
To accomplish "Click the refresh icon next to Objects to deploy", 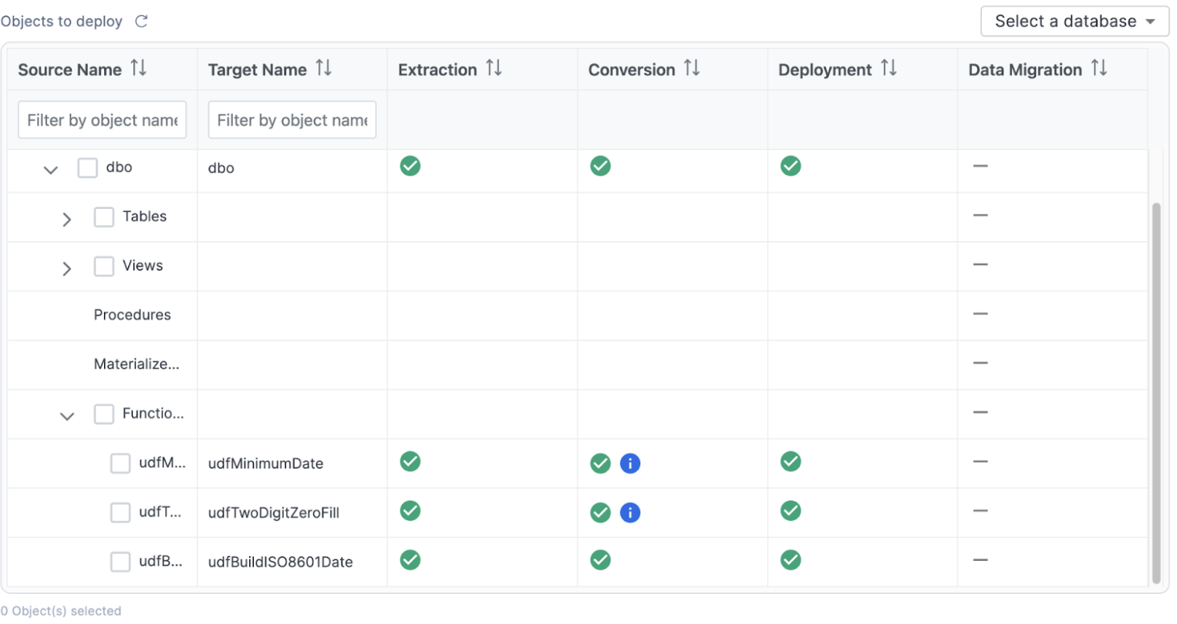I will click(x=141, y=21).
